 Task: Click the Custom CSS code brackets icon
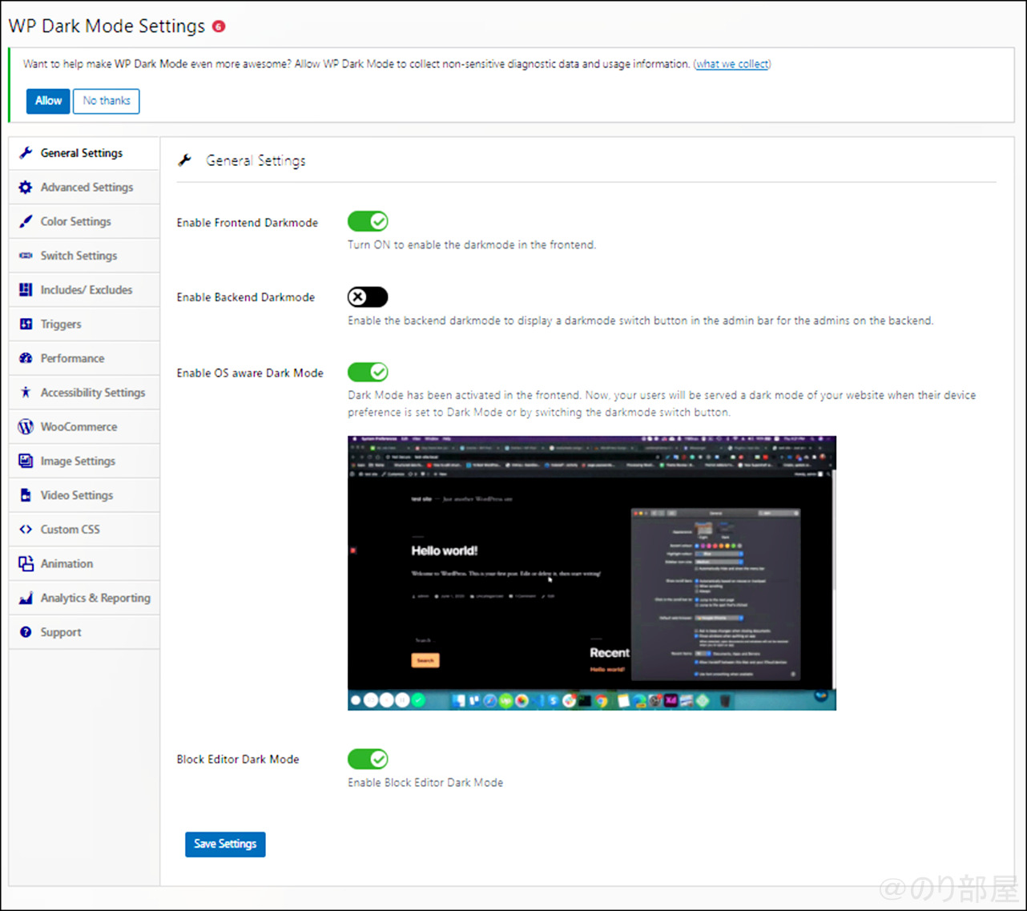coord(26,530)
